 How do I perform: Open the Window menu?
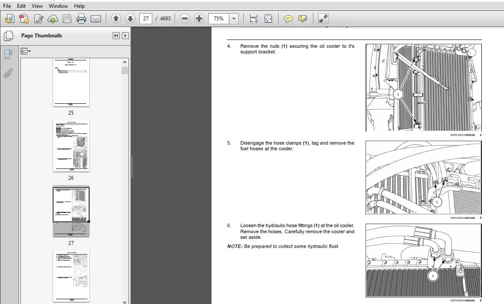click(58, 6)
